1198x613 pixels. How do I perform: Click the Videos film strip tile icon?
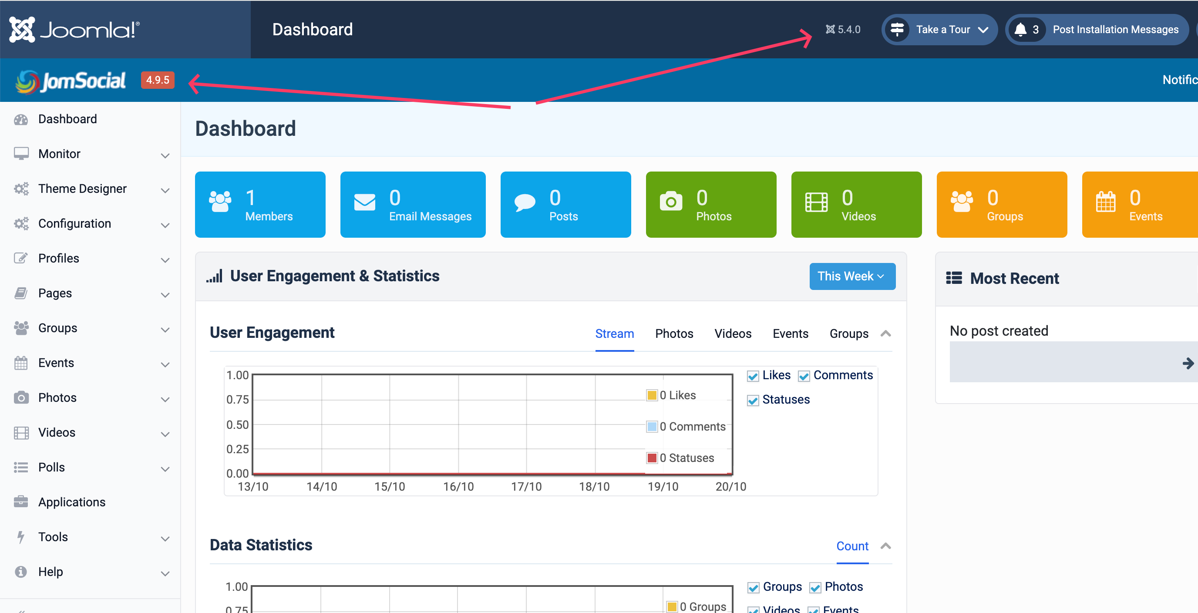[816, 202]
